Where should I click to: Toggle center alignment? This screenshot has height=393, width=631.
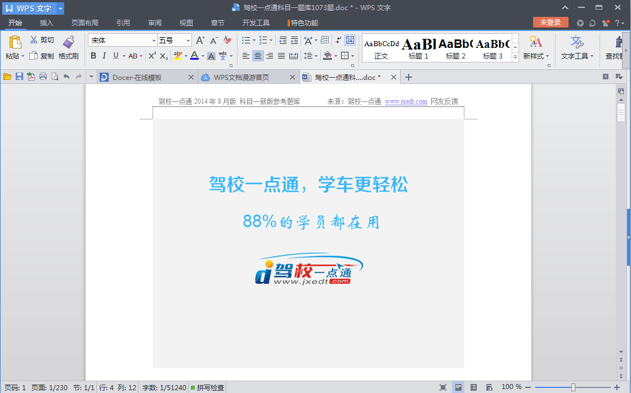point(258,56)
